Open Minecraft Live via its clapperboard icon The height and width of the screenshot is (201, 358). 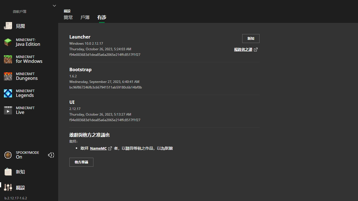tap(8, 110)
